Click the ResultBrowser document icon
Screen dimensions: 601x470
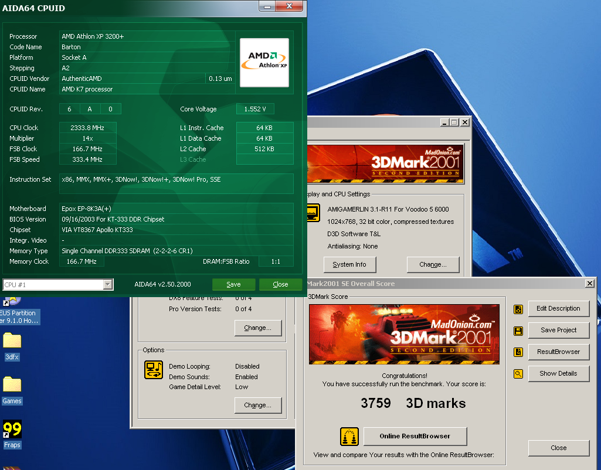coord(518,352)
